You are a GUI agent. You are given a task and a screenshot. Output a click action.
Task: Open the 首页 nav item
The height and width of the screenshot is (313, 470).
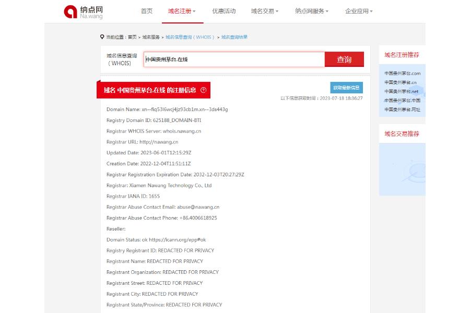[x=147, y=11]
